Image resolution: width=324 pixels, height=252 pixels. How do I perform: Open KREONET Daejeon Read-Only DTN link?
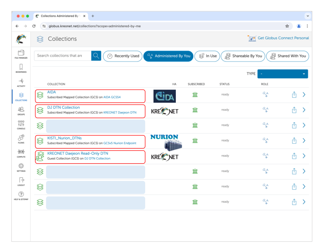click(x=78, y=153)
